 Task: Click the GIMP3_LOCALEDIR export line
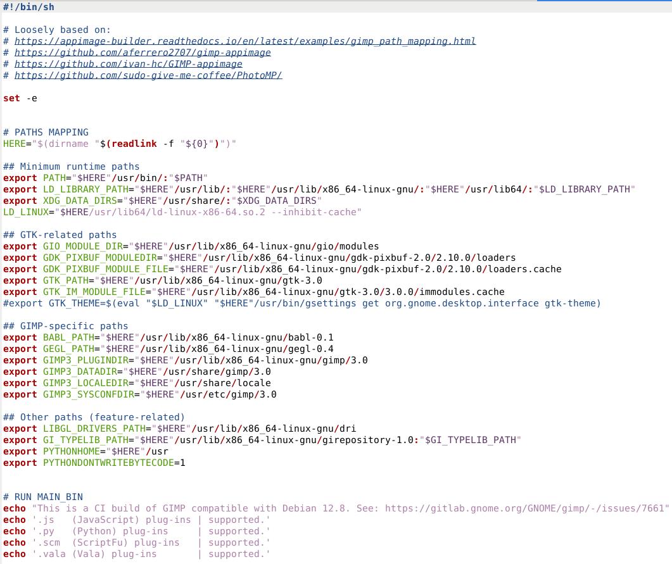coord(137,383)
